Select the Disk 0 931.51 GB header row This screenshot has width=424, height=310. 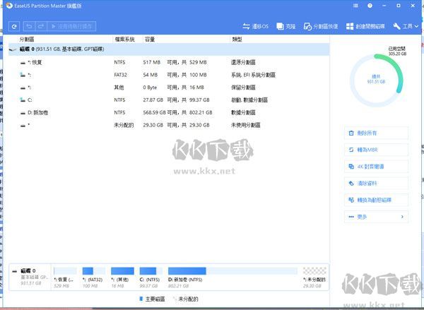[169, 49]
